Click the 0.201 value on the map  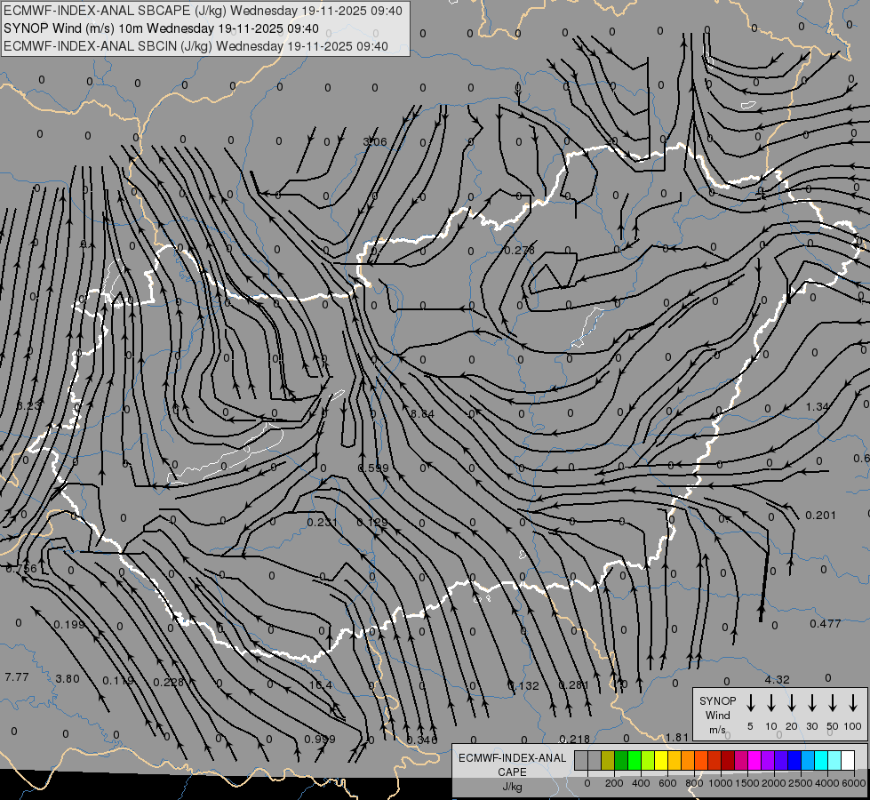click(820, 516)
